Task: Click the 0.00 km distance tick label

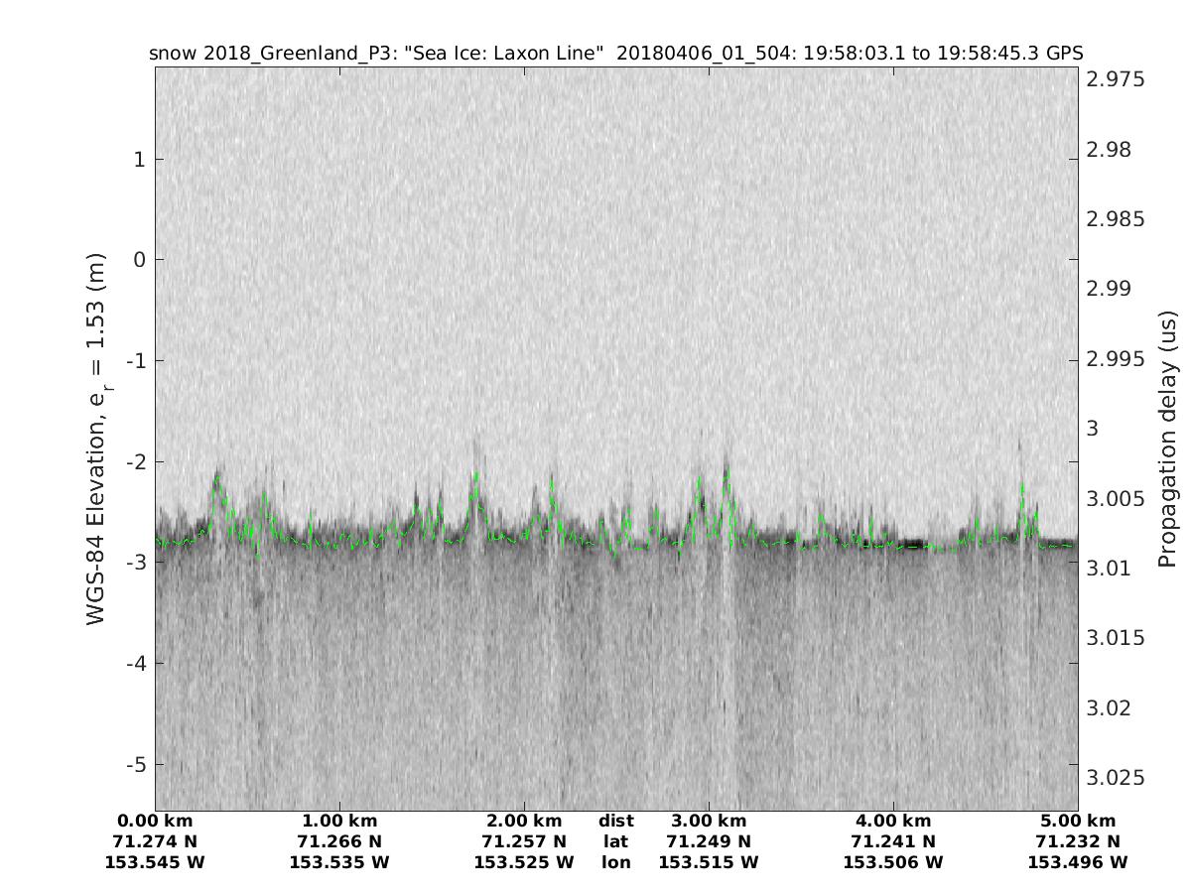Action: 155,821
